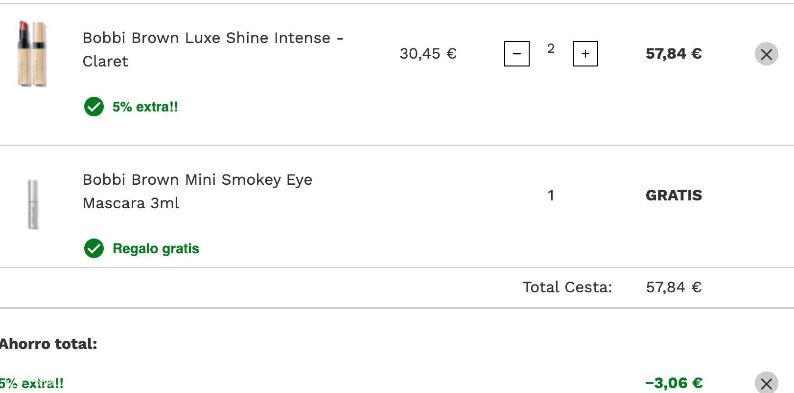The height and width of the screenshot is (393, 794).
Task: Open the Luxe Shine Intense lipstick thumbnail
Action: click(x=32, y=54)
